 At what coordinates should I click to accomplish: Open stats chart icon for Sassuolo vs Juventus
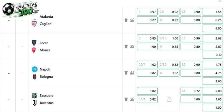click(x=132, y=99)
